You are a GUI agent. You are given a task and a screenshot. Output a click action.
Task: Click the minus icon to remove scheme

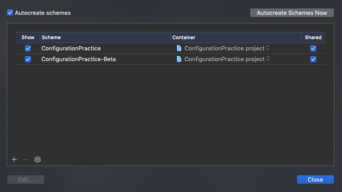click(26, 159)
